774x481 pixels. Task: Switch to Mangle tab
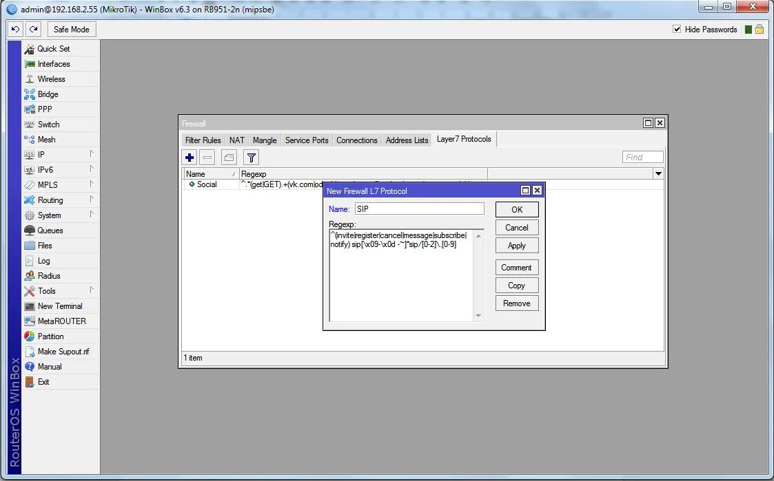[x=265, y=140]
